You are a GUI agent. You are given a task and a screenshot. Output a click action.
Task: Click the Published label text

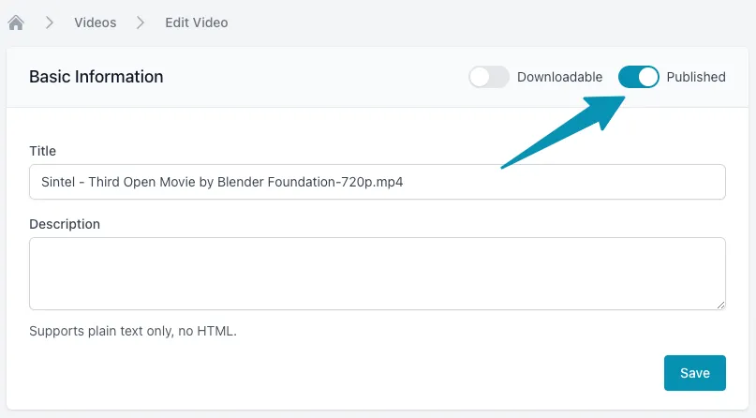click(x=695, y=77)
